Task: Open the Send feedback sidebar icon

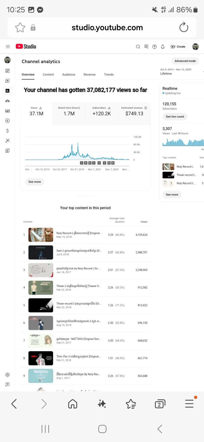Action: [7, 385]
